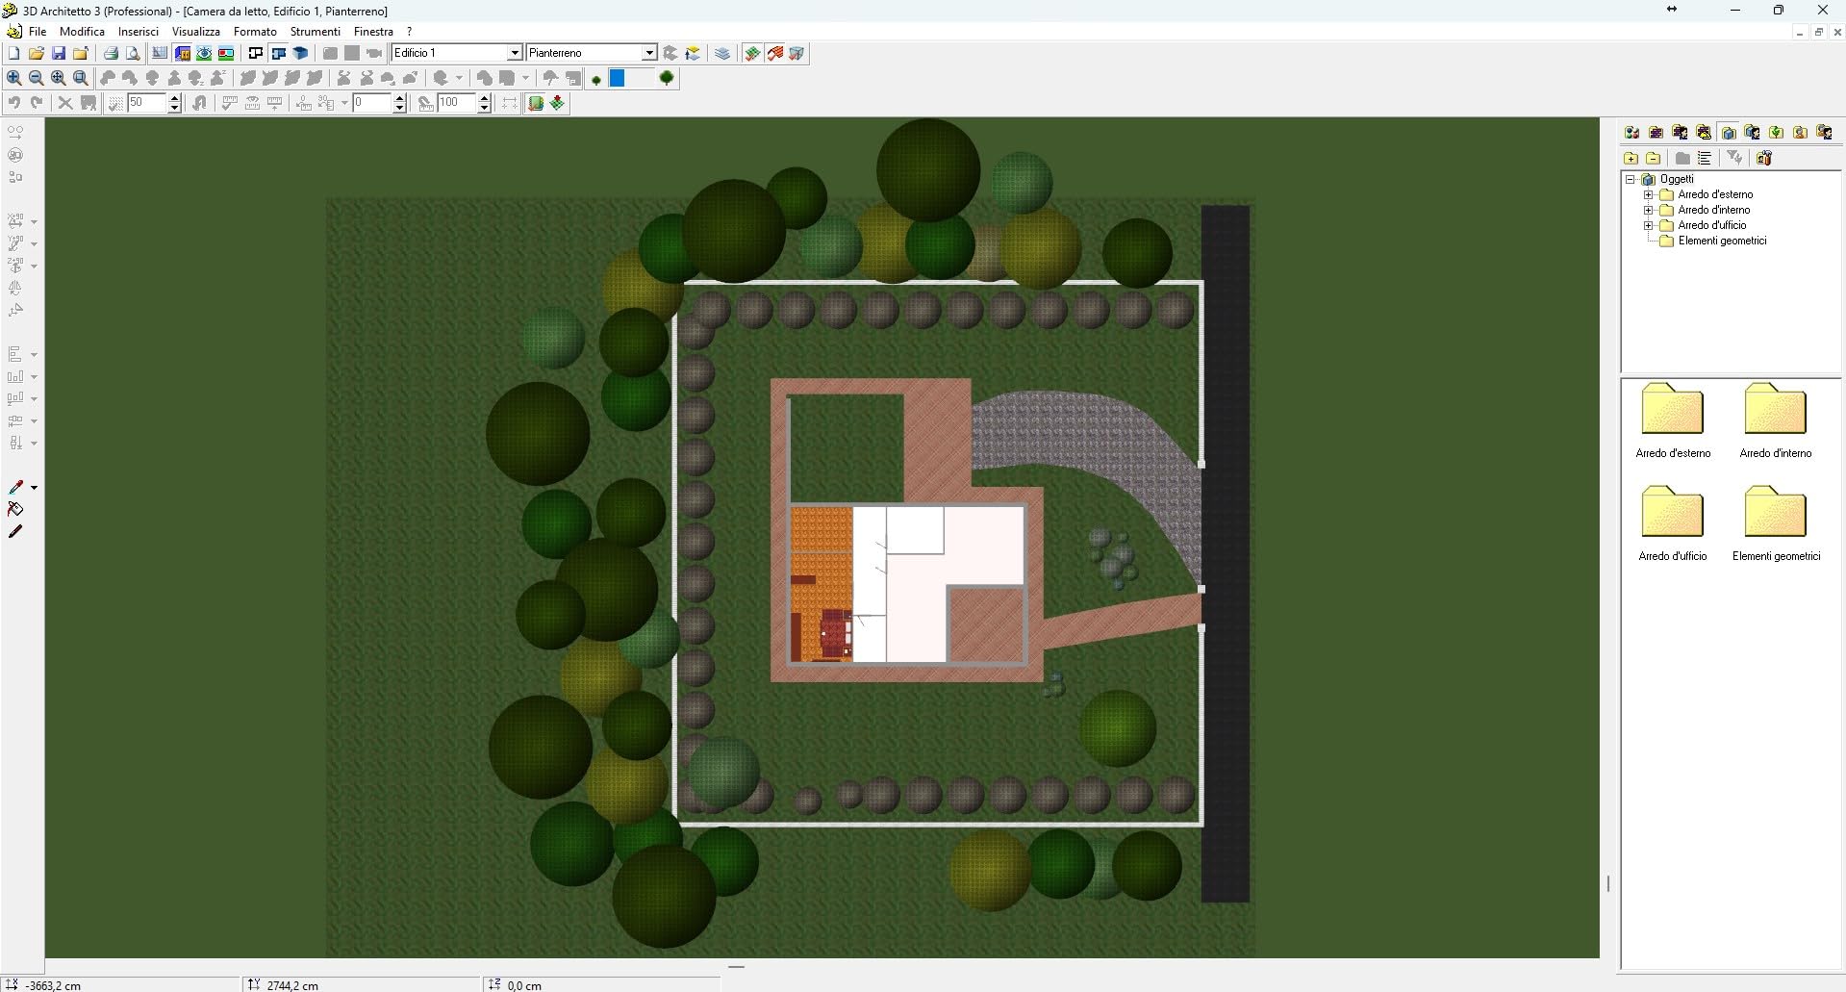Increase the 100 value with up stepper
The height and width of the screenshot is (992, 1846).
485,98
